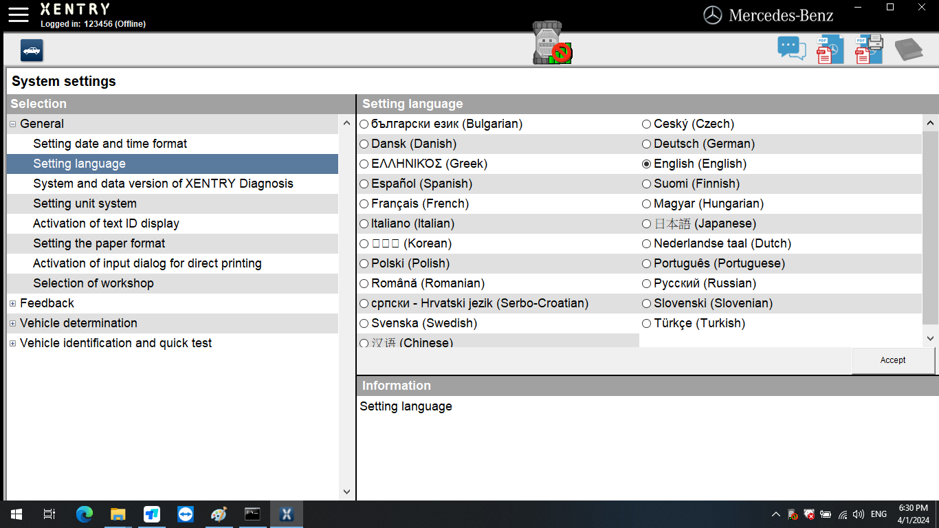The image size is (939, 528).
Task: Click the Selection panel scroll-down arrow
Action: (x=346, y=492)
